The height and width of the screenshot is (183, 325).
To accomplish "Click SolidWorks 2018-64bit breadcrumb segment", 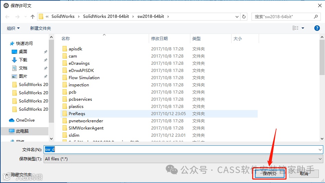I will click(x=106, y=16).
